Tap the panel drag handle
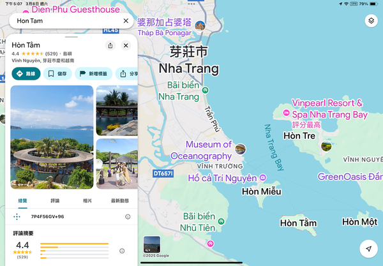The height and width of the screenshot is (266, 383). tap(71, 37)
